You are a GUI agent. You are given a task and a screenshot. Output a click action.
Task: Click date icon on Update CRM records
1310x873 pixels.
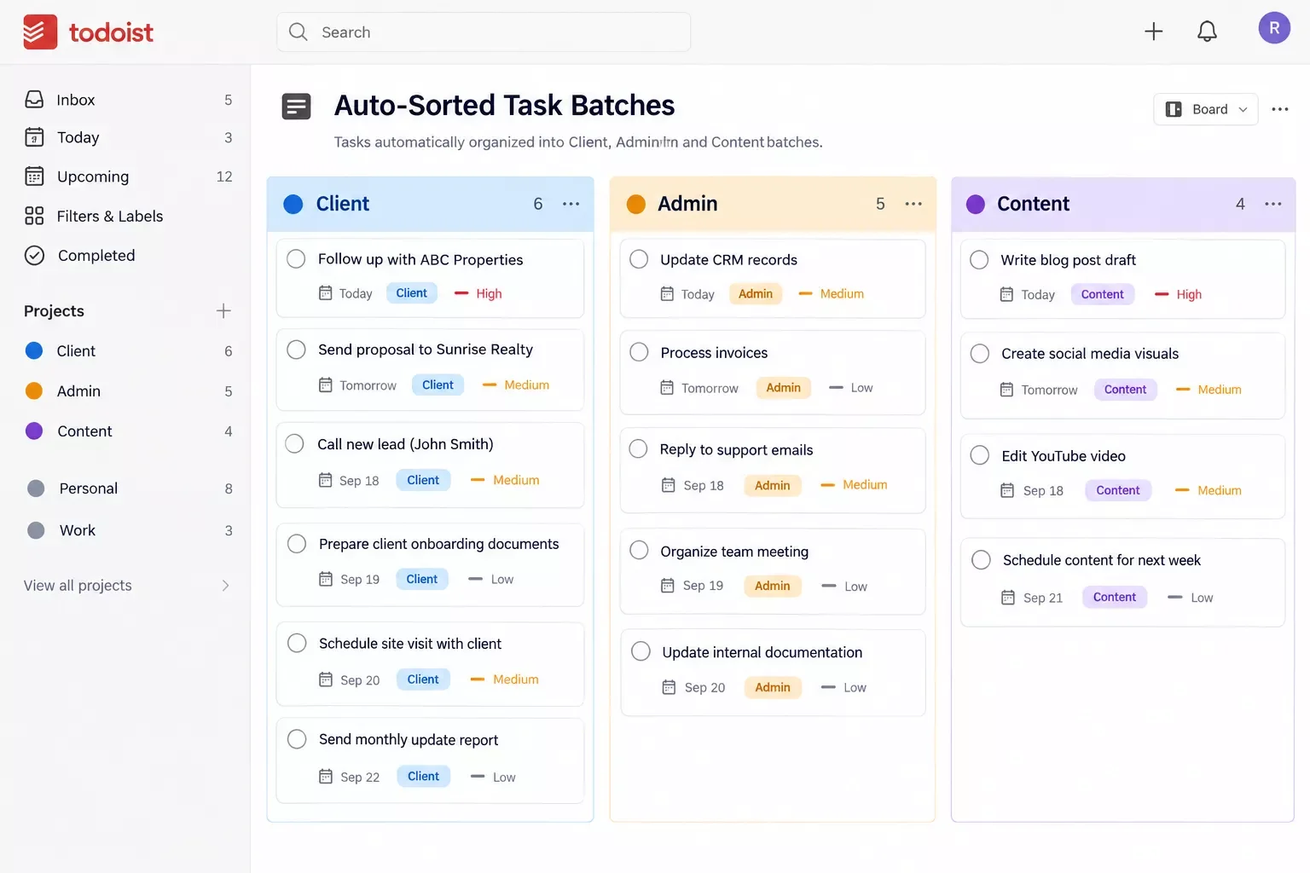(667, 294)
